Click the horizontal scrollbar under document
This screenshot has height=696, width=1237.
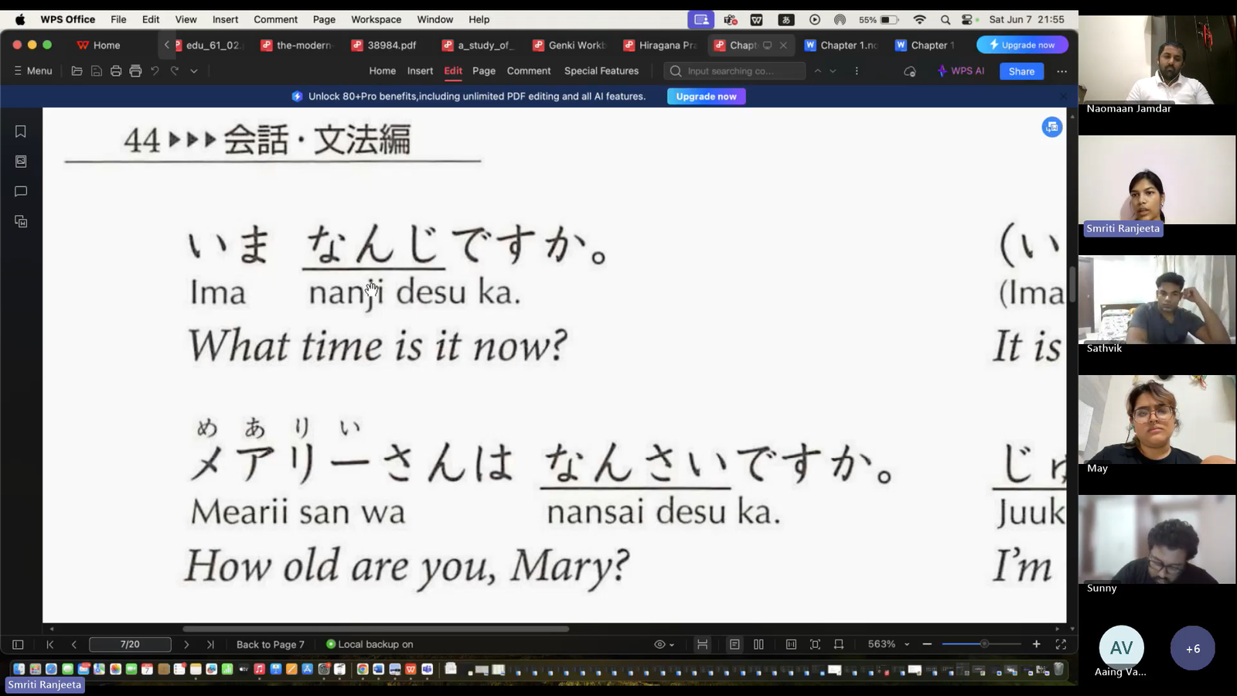(376, 629)
